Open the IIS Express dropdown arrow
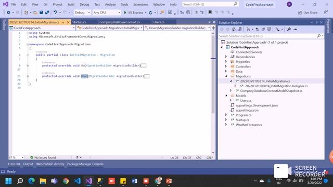This screenshot has width=333, height=187. (x=146, y=12)
